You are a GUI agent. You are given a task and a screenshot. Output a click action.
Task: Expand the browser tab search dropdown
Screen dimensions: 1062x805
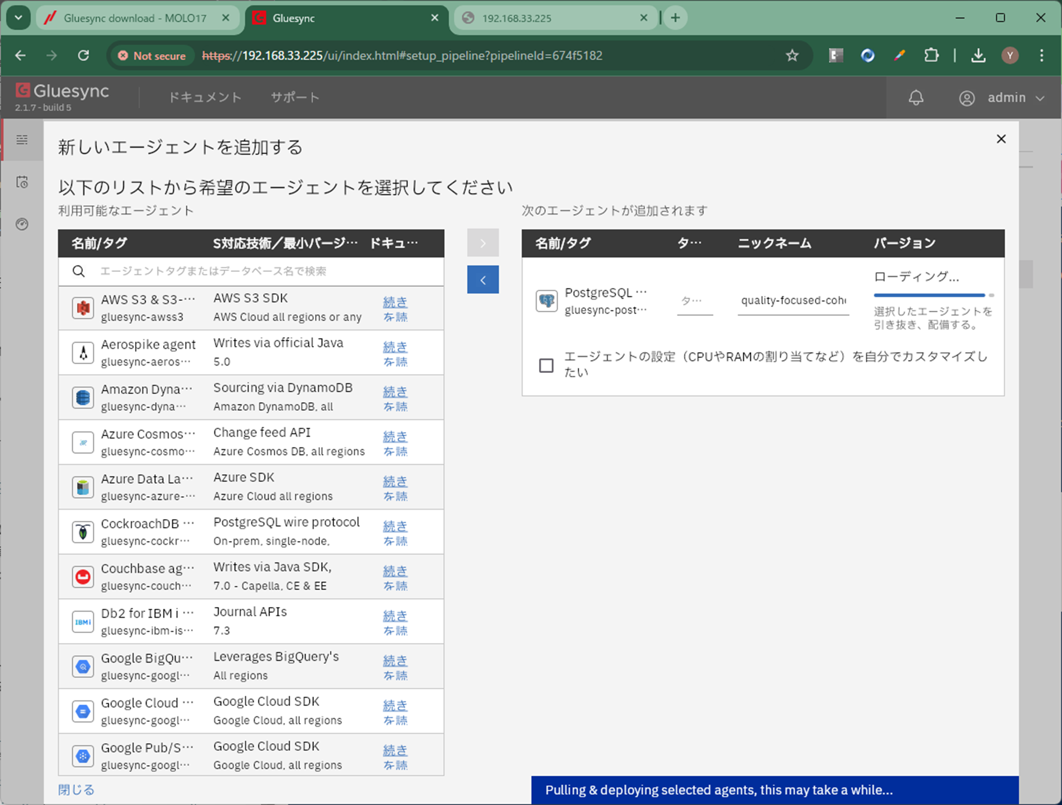[18, 18]
